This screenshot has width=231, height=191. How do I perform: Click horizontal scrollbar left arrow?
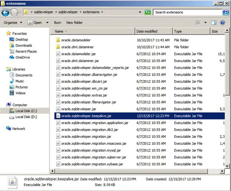[52, 171]
